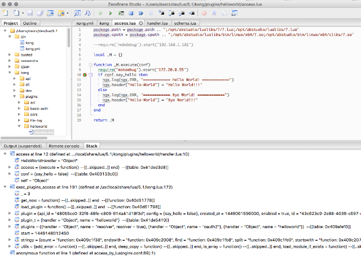361x260 pixels.
Task: Place cursor on line 4 mobdebug comment
Action: [143, 45]
